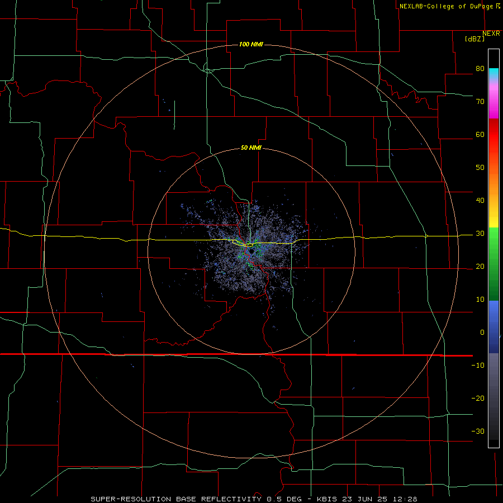Viewport: 503px width, 503px height.
Task: Click the 20 value on dBZ scale
Action: point(480,266)
